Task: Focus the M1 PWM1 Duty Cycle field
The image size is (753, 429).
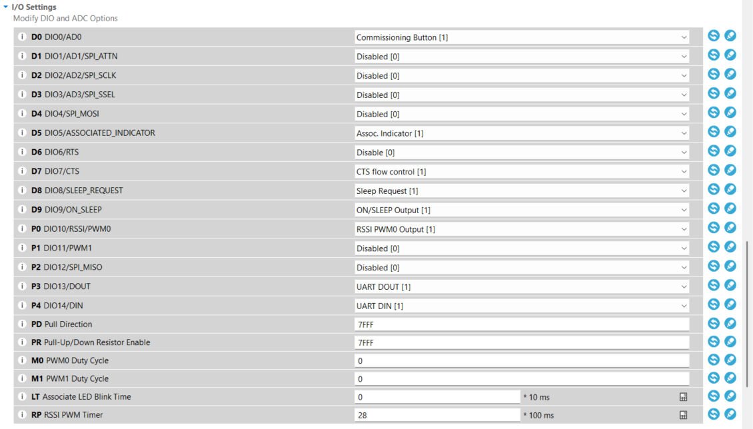Action: click(522, 379)
